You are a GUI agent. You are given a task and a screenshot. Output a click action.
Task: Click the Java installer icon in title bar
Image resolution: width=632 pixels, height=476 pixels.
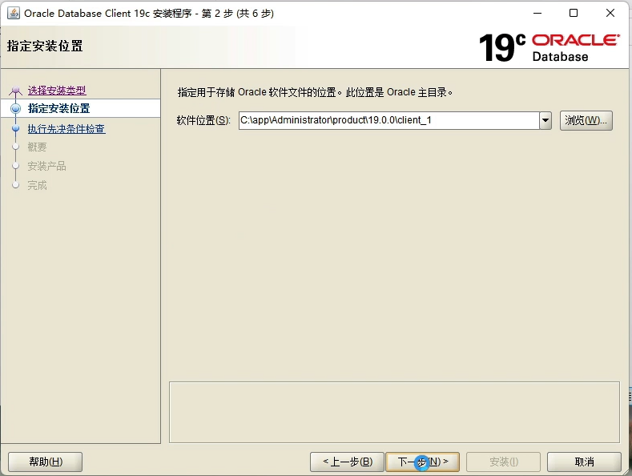(14, 14)
